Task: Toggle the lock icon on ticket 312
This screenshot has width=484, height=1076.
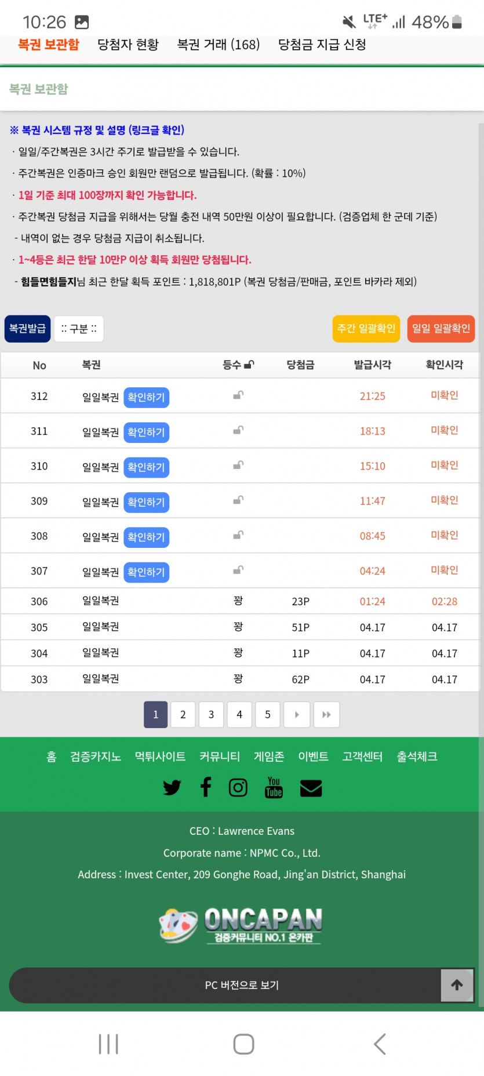Action: pyautogui.click(x=238, y=395)
